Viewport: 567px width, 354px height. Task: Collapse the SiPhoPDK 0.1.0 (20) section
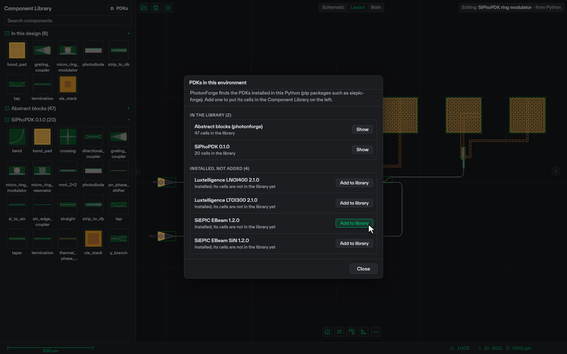coord(129,120)
